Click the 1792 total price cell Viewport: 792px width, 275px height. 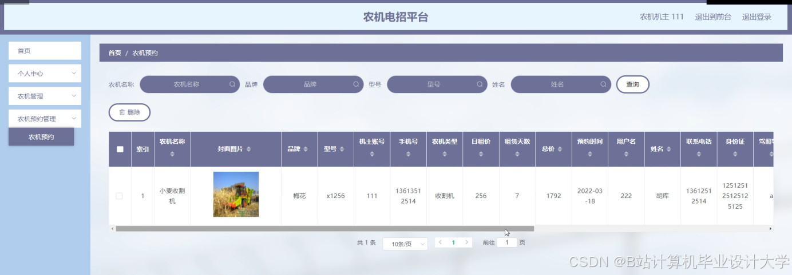coord(553,196)
